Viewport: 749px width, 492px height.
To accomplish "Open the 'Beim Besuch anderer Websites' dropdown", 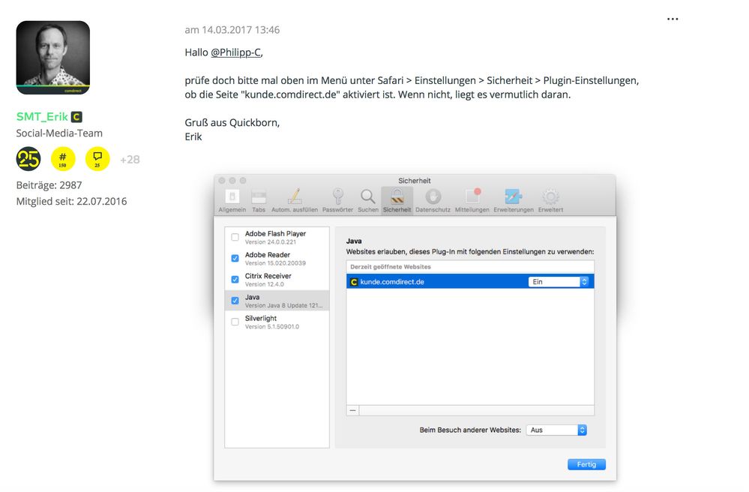I will [x=556, y=430].
